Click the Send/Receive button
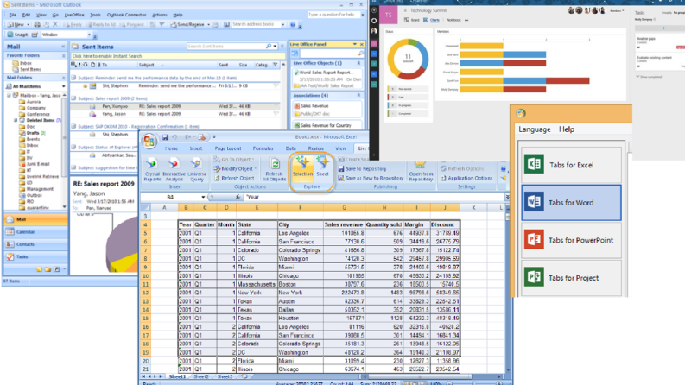The image size is (685, 385). (187, 25)
